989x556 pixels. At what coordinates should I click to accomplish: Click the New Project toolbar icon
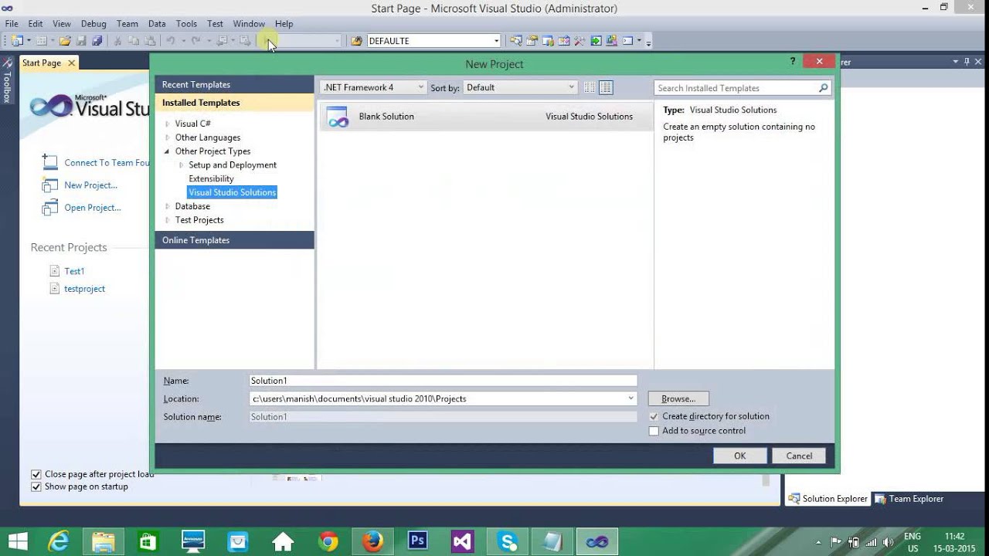pos(17,41)
